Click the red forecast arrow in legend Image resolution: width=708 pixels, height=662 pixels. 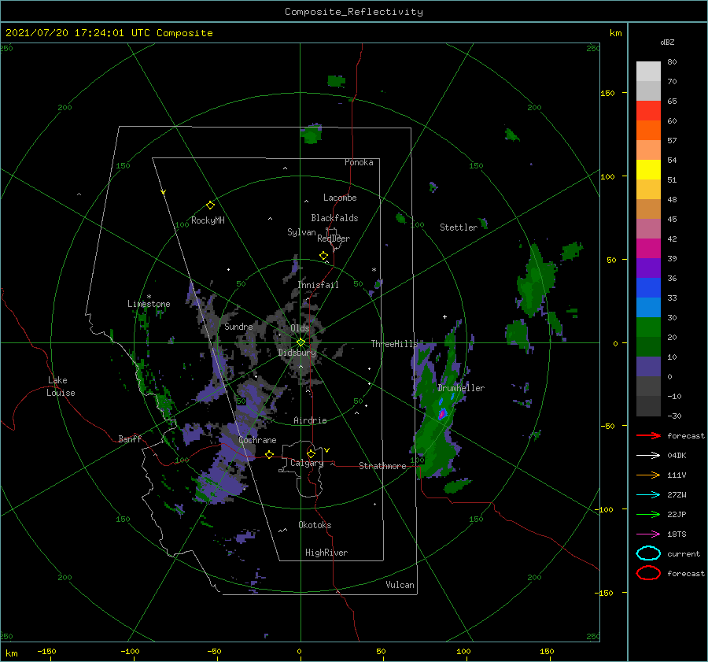pos(648,435)
